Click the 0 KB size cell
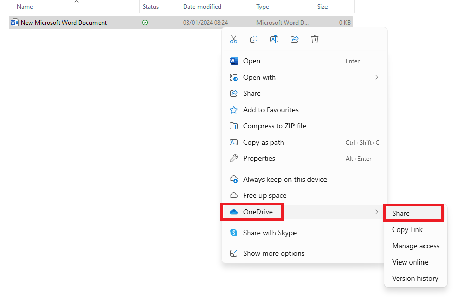This screenshot has width=457, height=297. [345, 23]
